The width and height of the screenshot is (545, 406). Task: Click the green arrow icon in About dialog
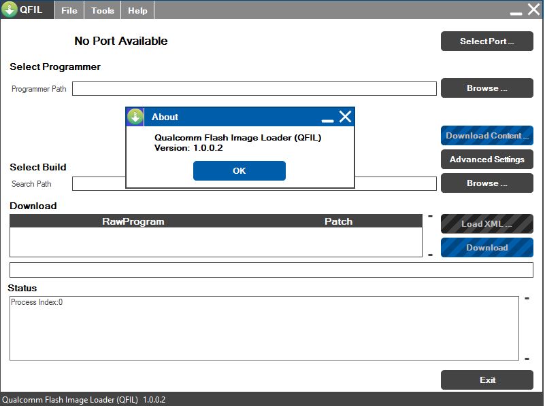click(135, 117)
